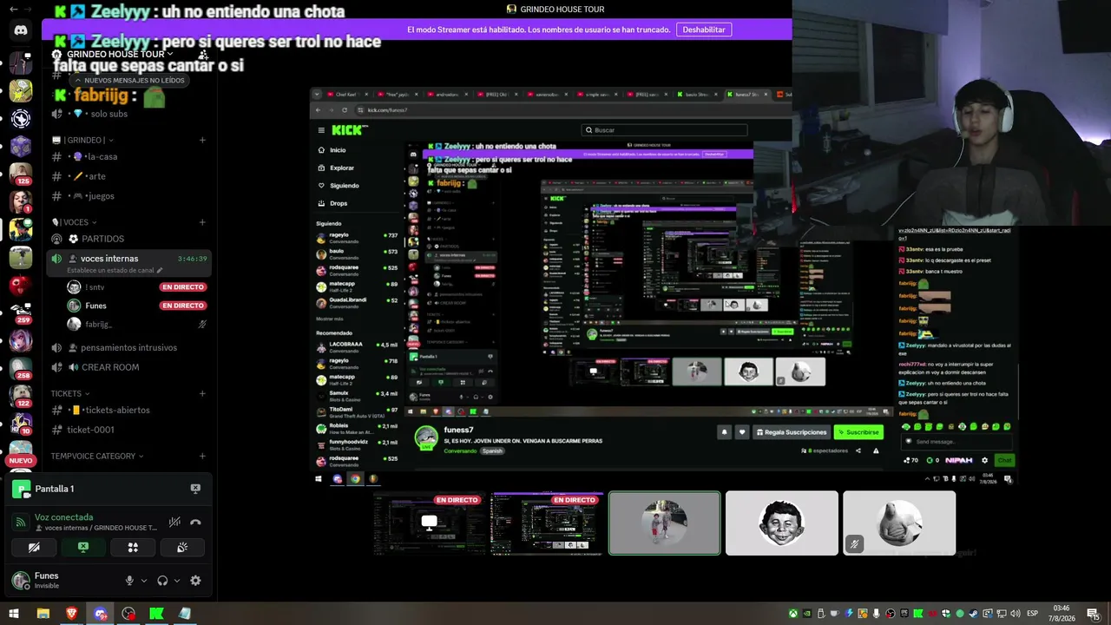
Task: Toggle noise suppression icon in voice panel
Action: [x=174, y=522]
